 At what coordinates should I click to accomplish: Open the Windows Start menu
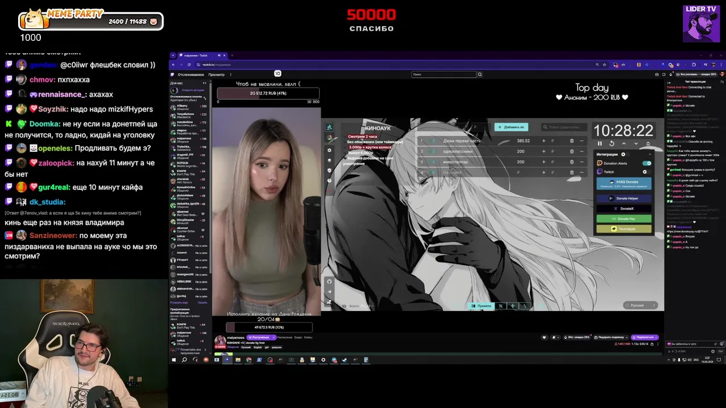[174, 360]
